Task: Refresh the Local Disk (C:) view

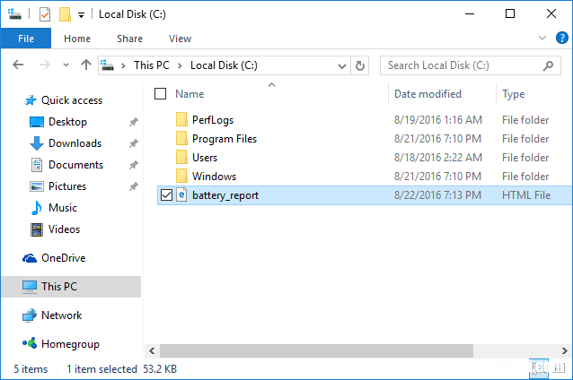Action: pos(360,65)
